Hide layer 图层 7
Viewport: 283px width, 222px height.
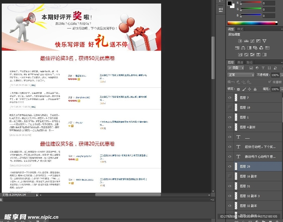coord(230,98)
